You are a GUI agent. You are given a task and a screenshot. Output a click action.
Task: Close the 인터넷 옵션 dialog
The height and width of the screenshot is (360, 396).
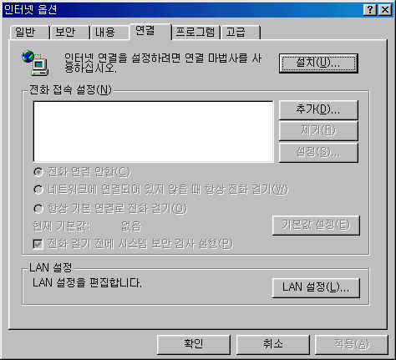tap(385, 10)
